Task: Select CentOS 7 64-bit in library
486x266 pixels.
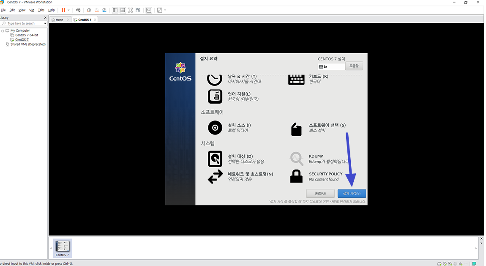Action: pyautogui.click(x=27, y=35)
